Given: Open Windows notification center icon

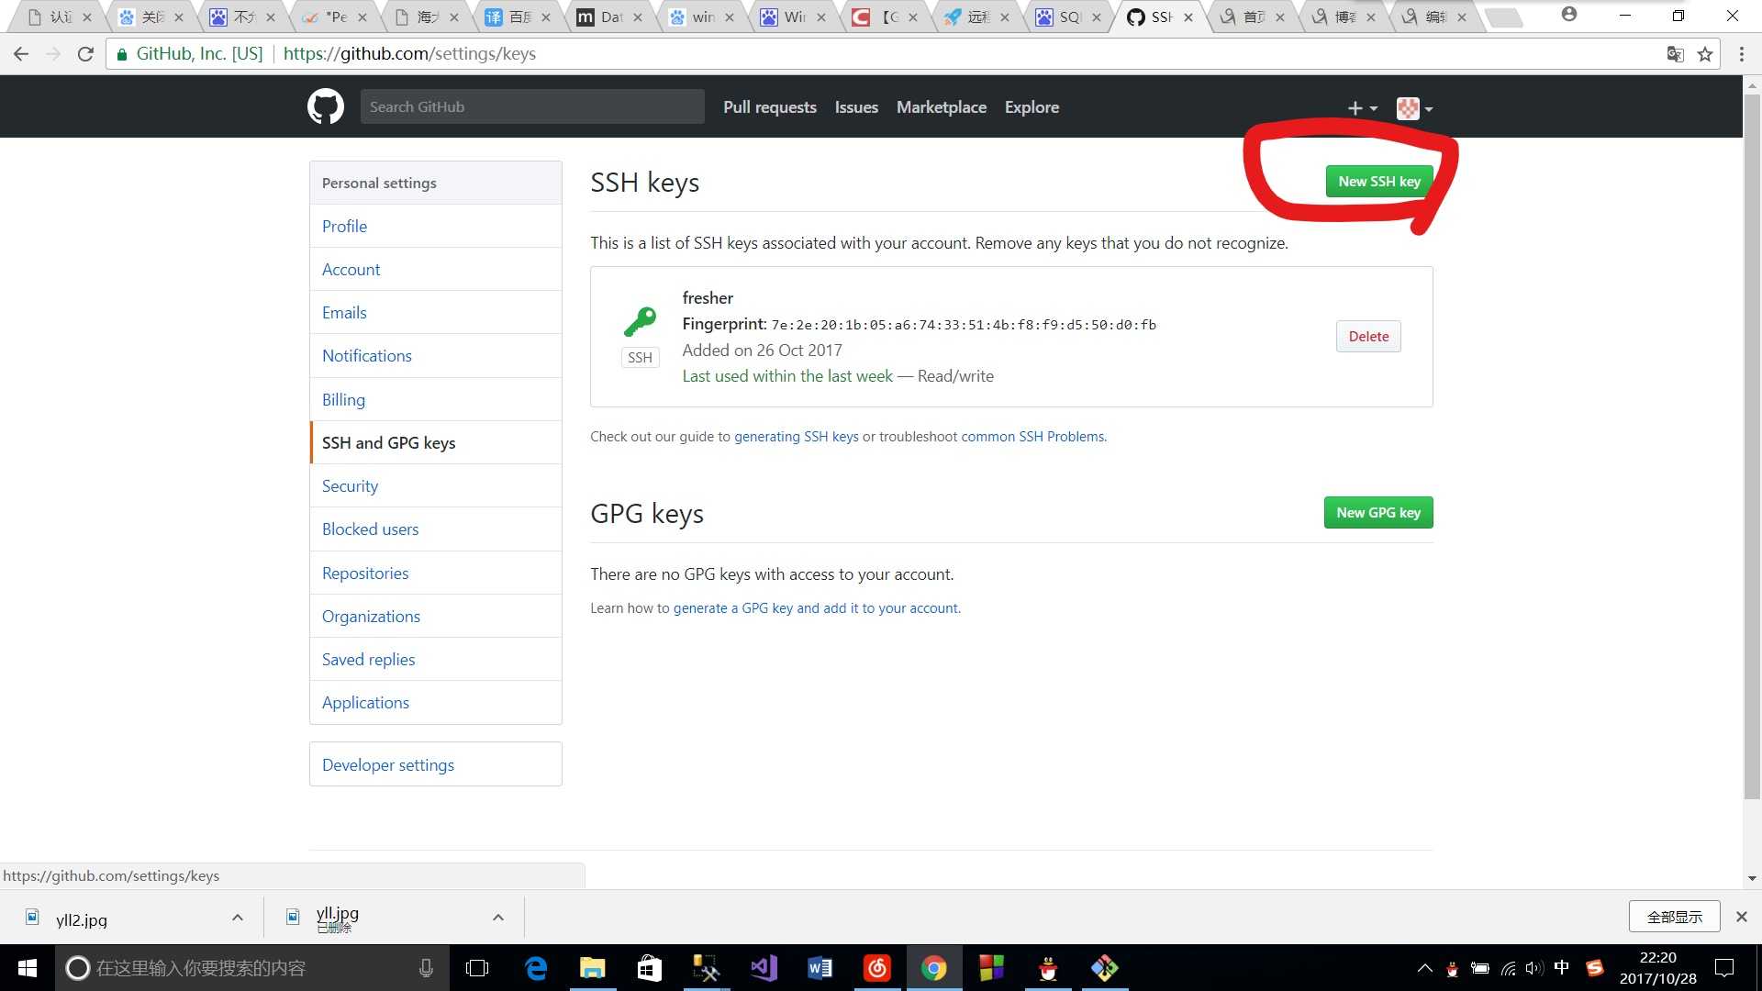Looking at the screenshot, I should [1724, 968].
